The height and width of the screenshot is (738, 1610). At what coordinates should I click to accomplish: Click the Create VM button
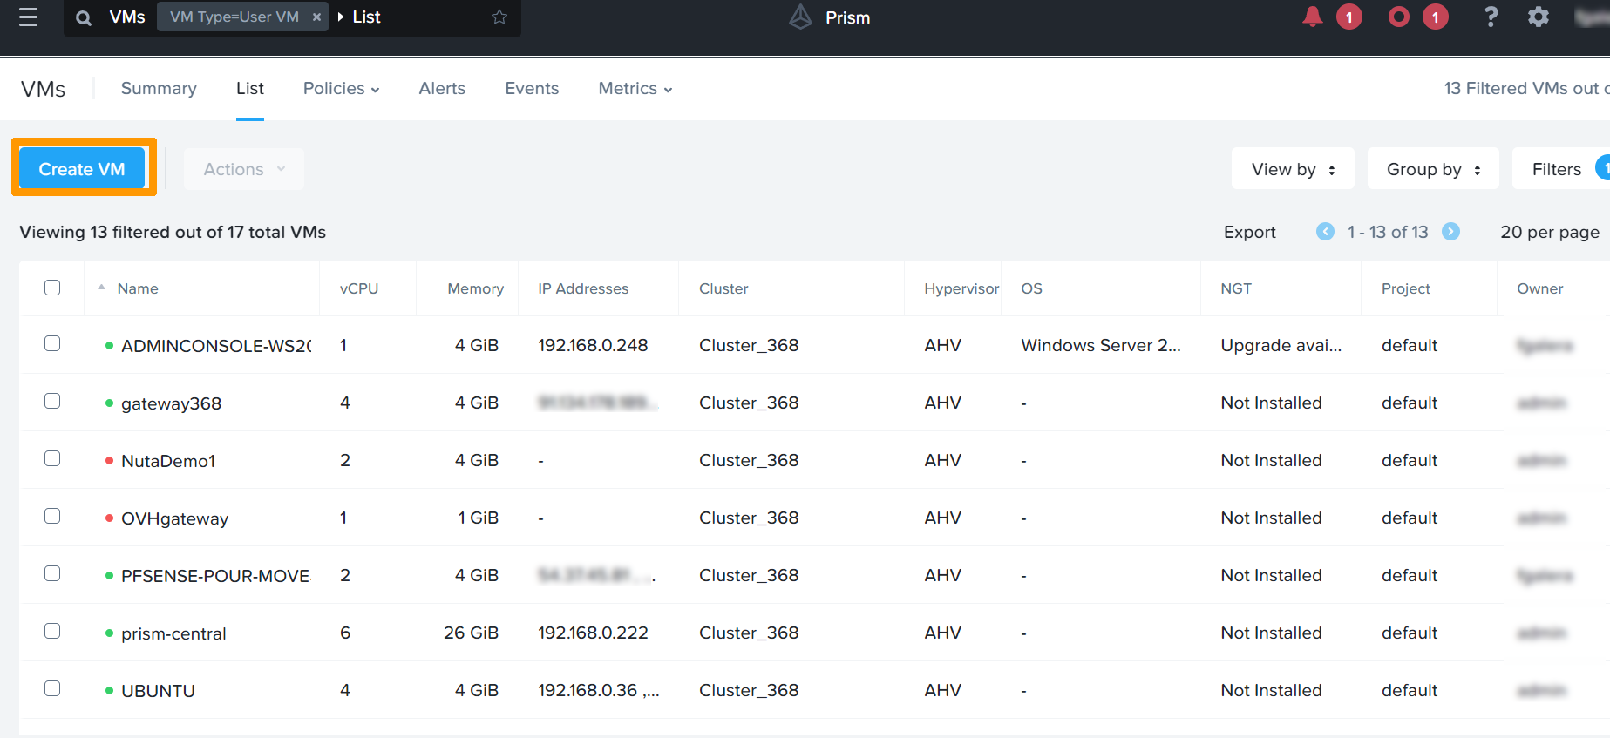point(82,169)
